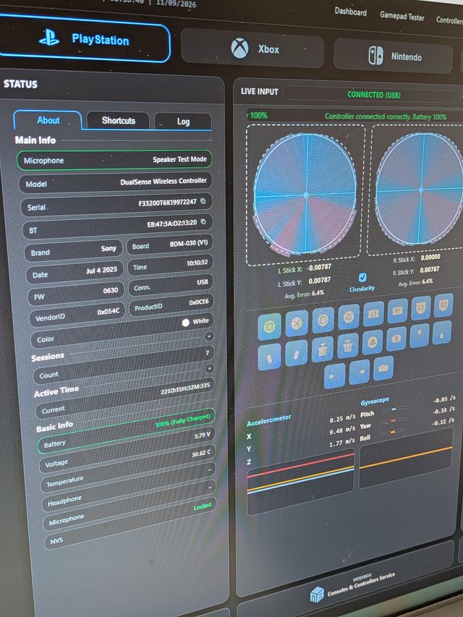This screenshot has width=463, height=617.
Task: Click the Date Jul 4 2025 field
Action: coord(75,272)
